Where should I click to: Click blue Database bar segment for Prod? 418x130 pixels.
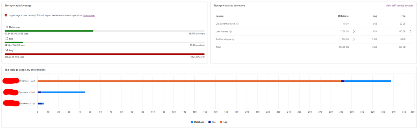tap(63, 92)
